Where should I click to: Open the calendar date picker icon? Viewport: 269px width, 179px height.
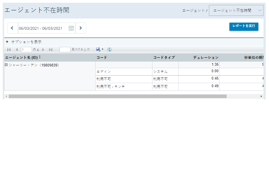click(x=71, y=28)
